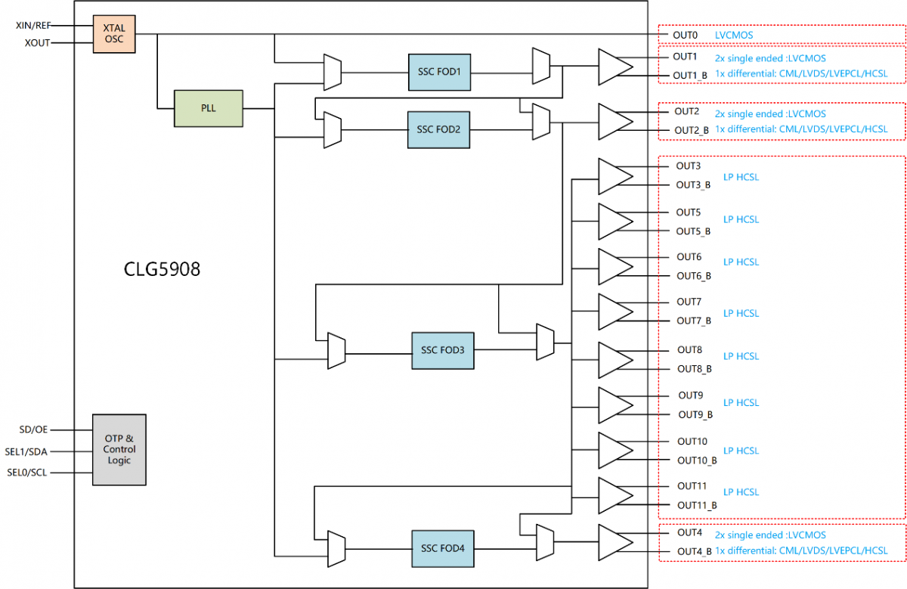Click the SSC FOD3 block
The image size is (907, 589).
click(x=443, y=350)
